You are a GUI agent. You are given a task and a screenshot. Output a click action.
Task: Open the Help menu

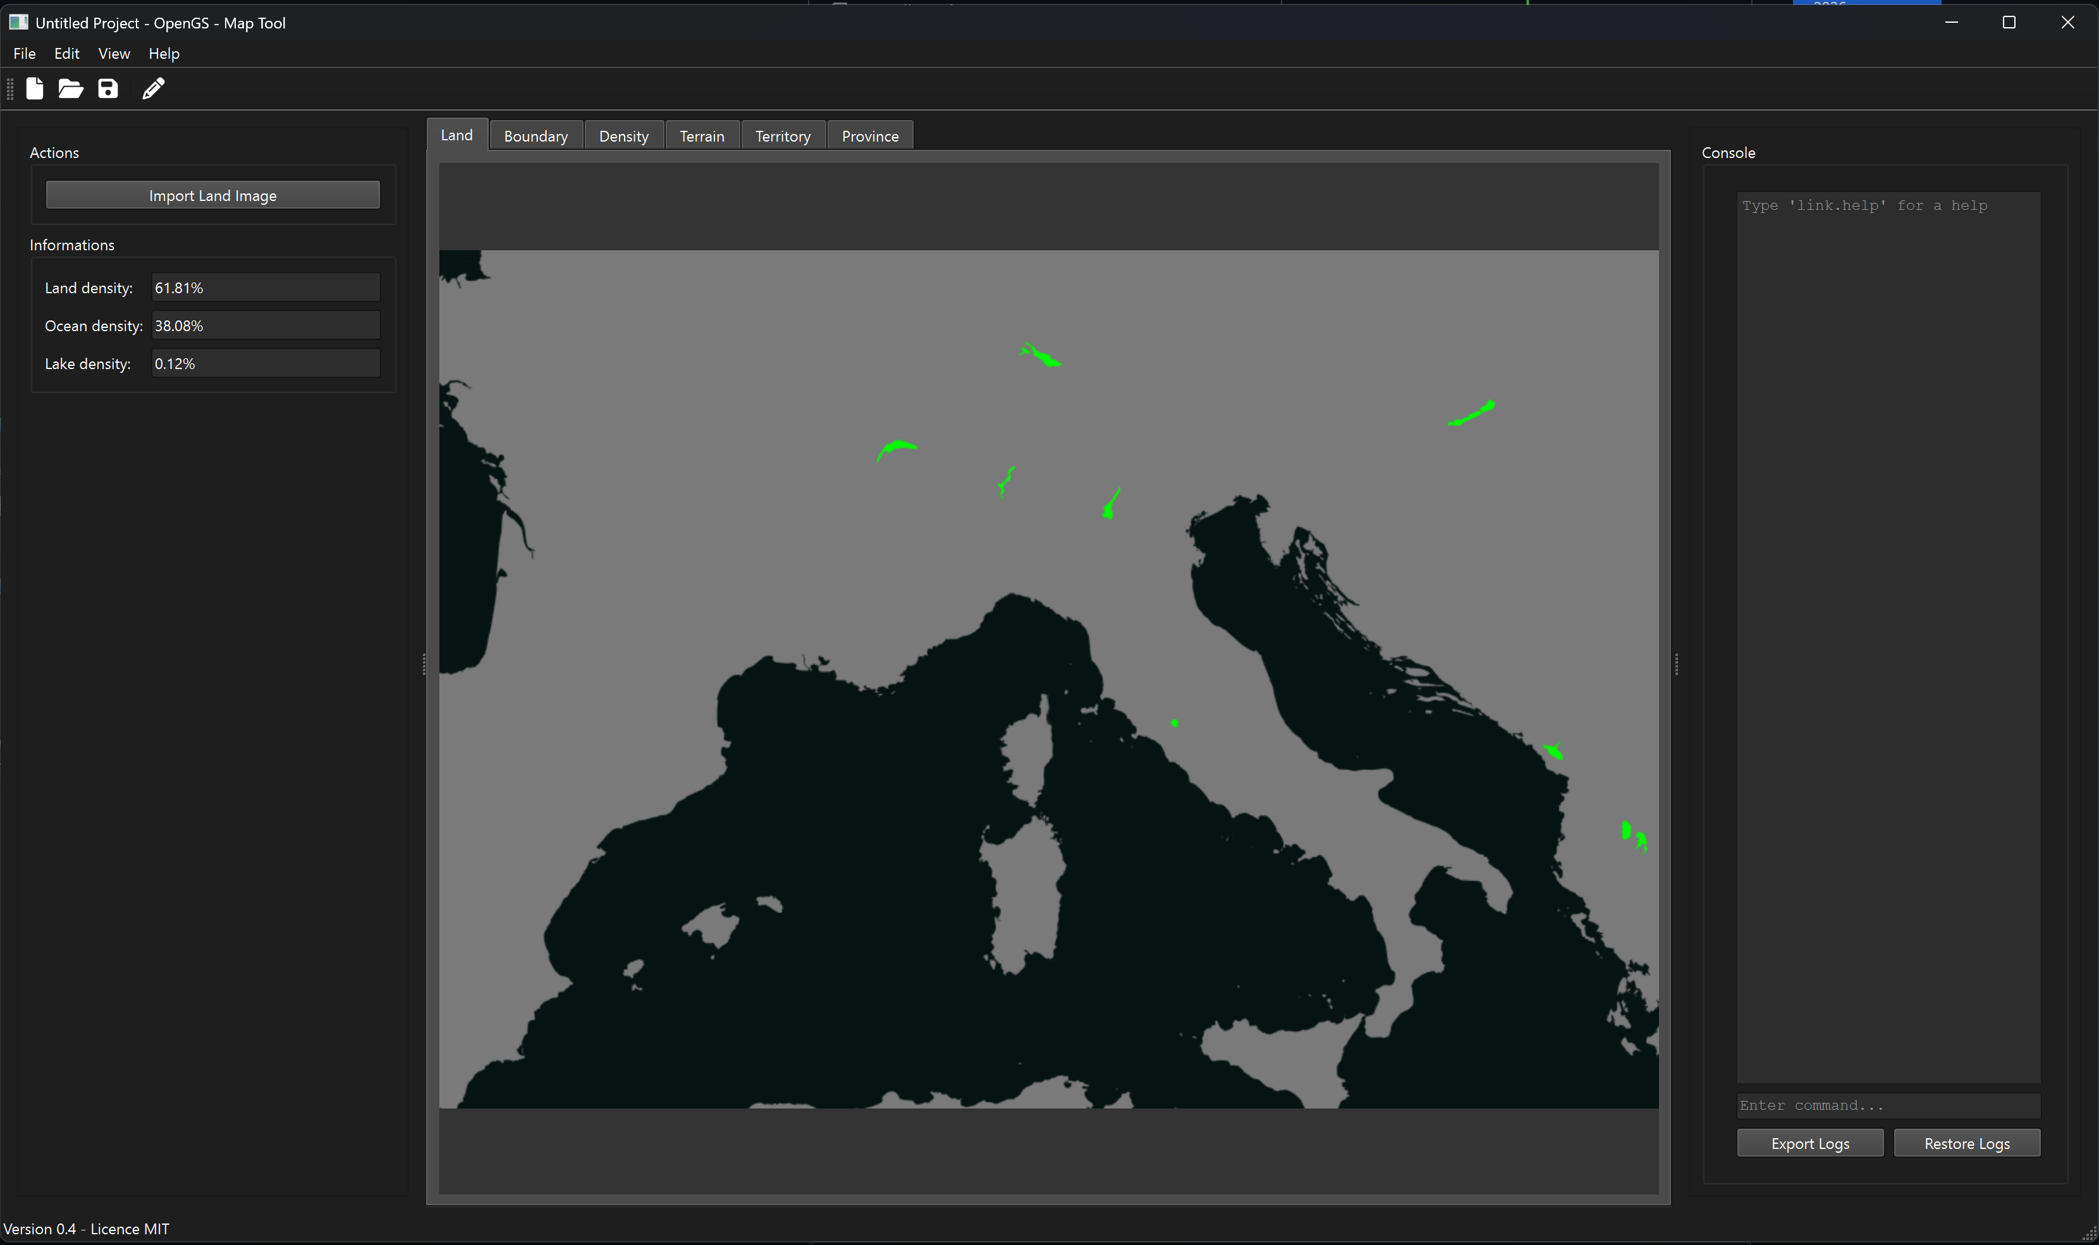click(164, 54)
